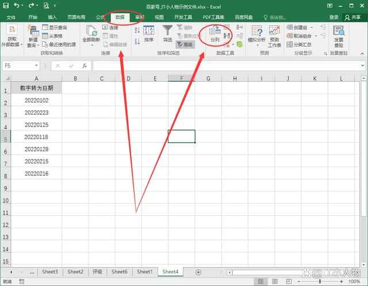Toggle the 筛选 (Filter) funnel button
This screenshot has width=368, height=286.
pos(167,34)
